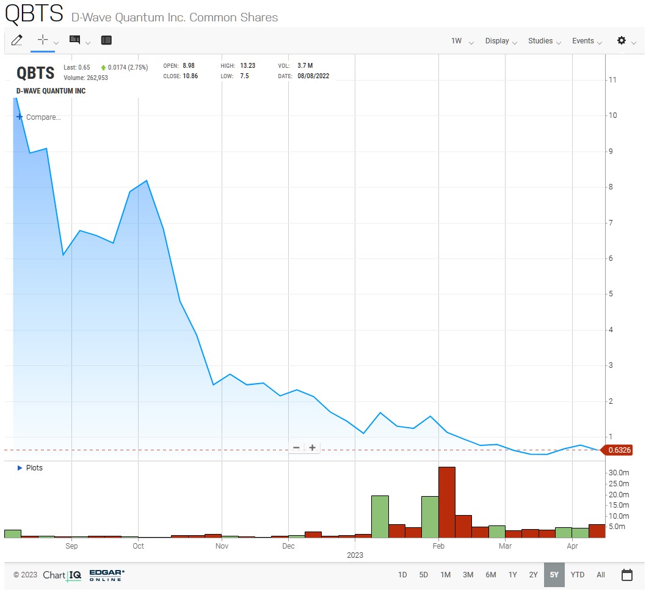Click the Sep label on time axis
Viewport: 646px width, 592px height.
point(71,546)
